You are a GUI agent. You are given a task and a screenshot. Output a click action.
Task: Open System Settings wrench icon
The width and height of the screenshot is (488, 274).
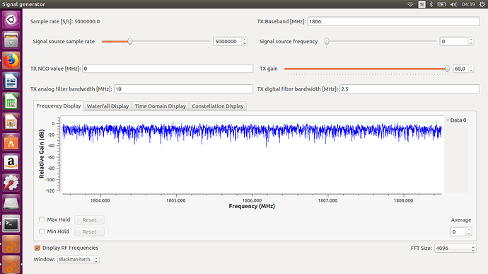(11, 183)
